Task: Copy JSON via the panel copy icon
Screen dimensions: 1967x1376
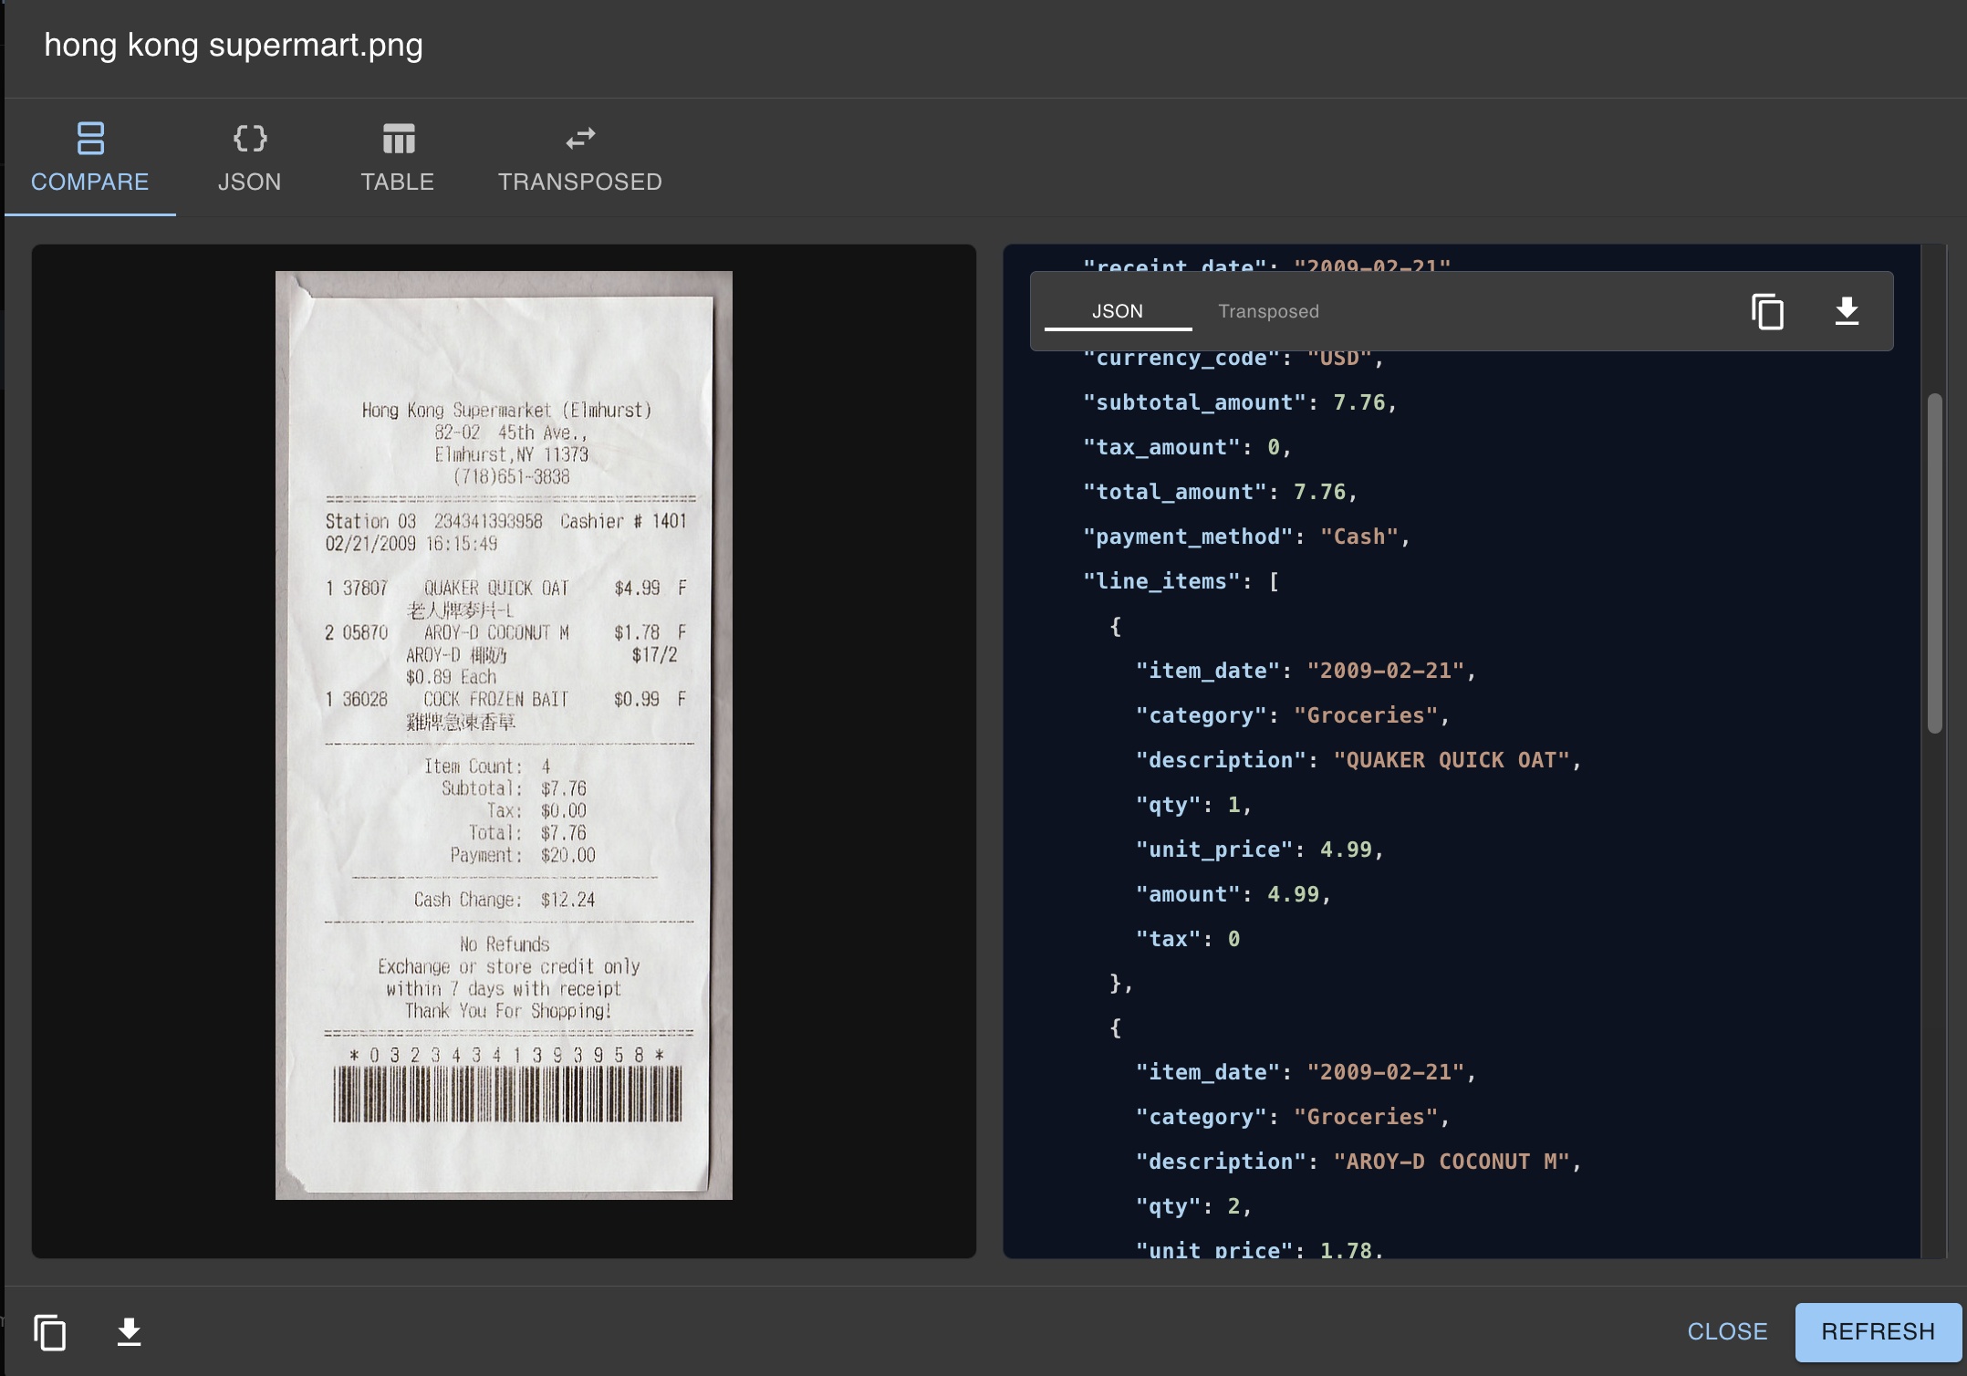Action: [1767, 312]
